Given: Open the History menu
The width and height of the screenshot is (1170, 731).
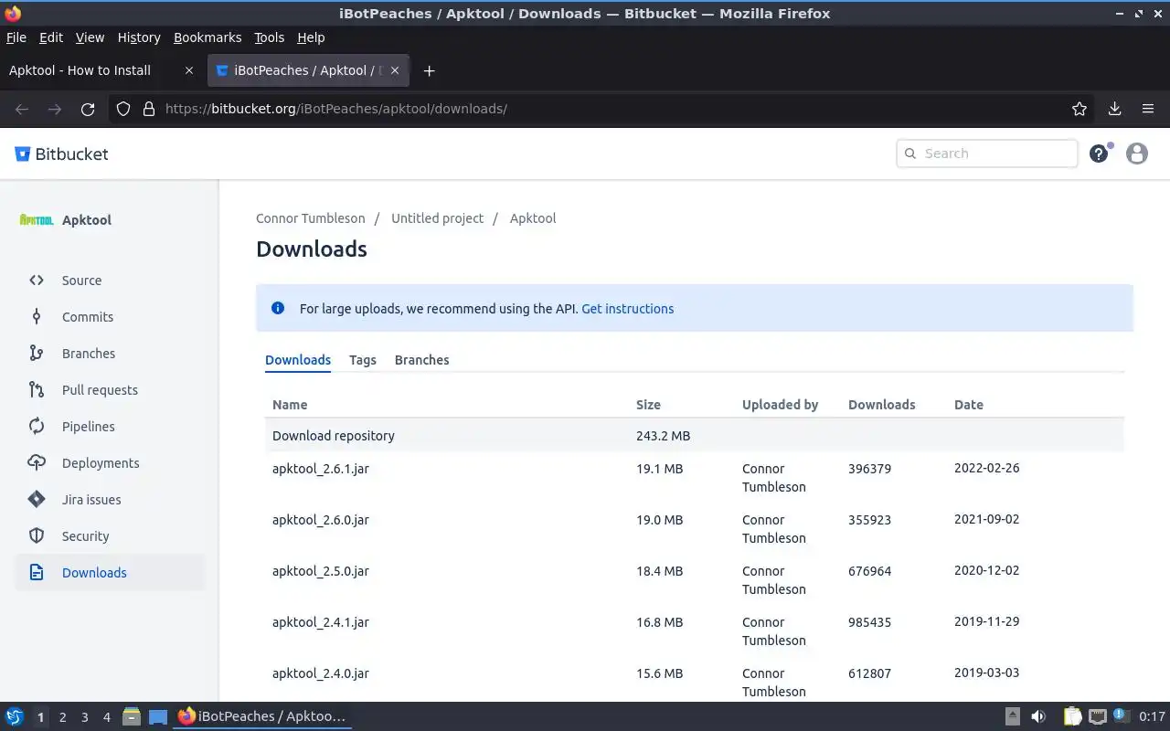Looking at the screenshot, I should pyautogui.click(x=139, y=37).
